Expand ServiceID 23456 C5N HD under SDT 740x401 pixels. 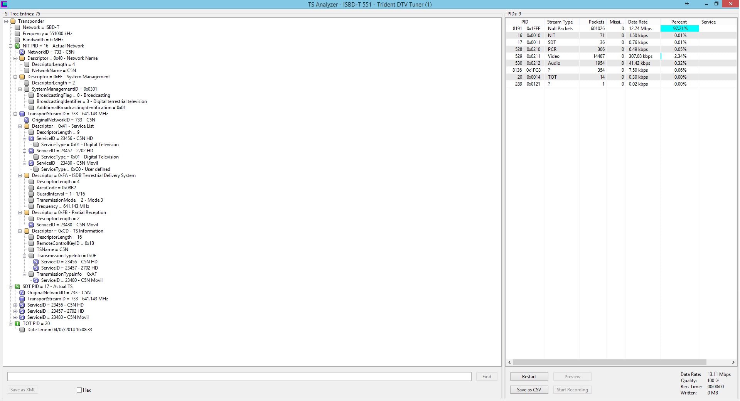pos(15,305)
